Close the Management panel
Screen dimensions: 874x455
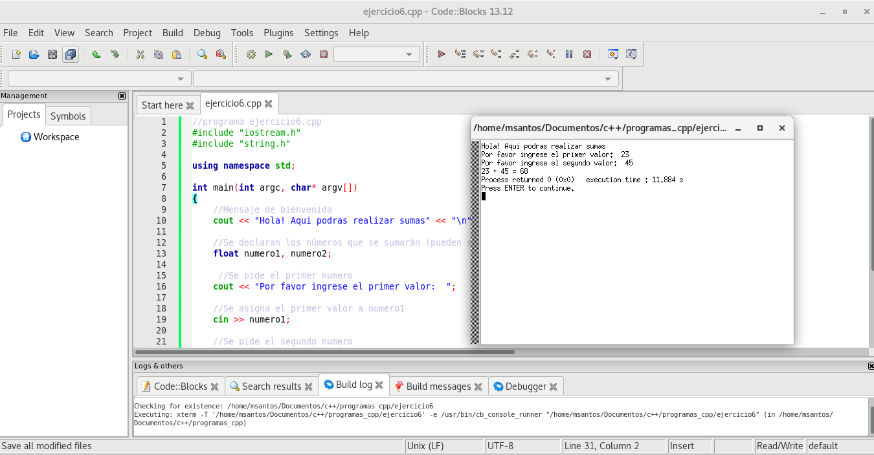coord(122,96)
